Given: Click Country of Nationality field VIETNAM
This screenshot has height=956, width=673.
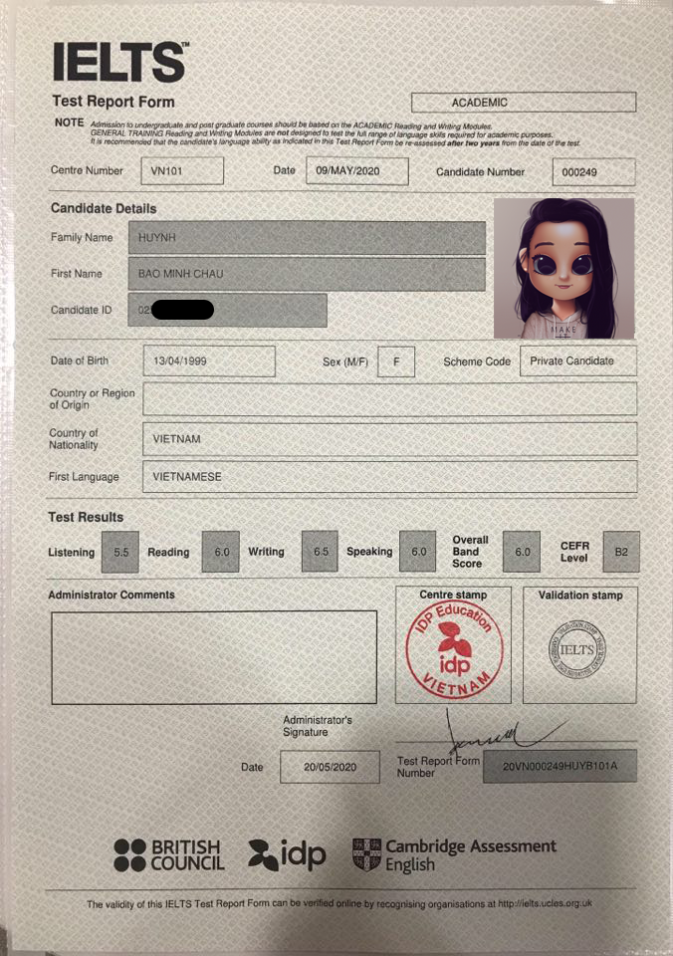Looking at the screenshot, I should pos(390,439).
